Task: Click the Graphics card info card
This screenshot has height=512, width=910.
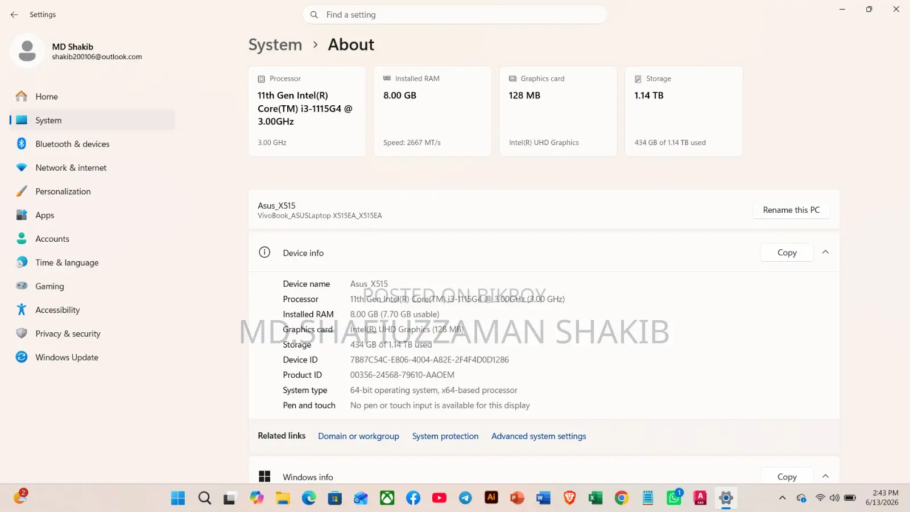Action: point(559,112)
